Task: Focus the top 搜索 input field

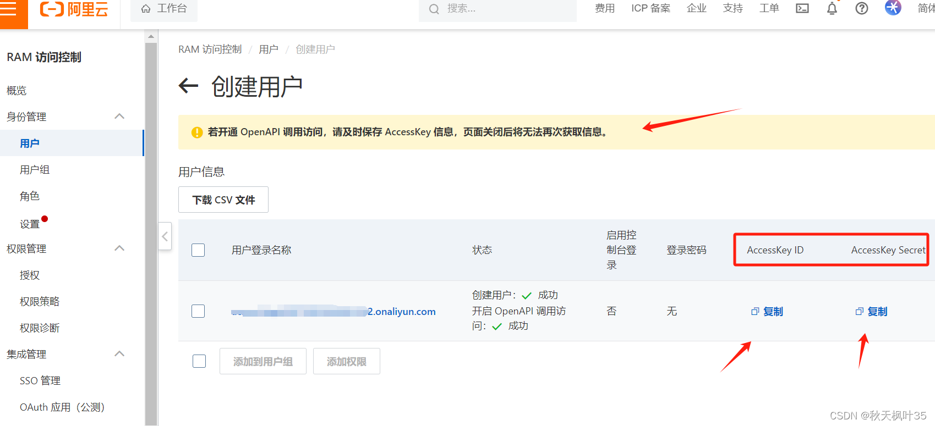Action: click(x=497, y=9)
